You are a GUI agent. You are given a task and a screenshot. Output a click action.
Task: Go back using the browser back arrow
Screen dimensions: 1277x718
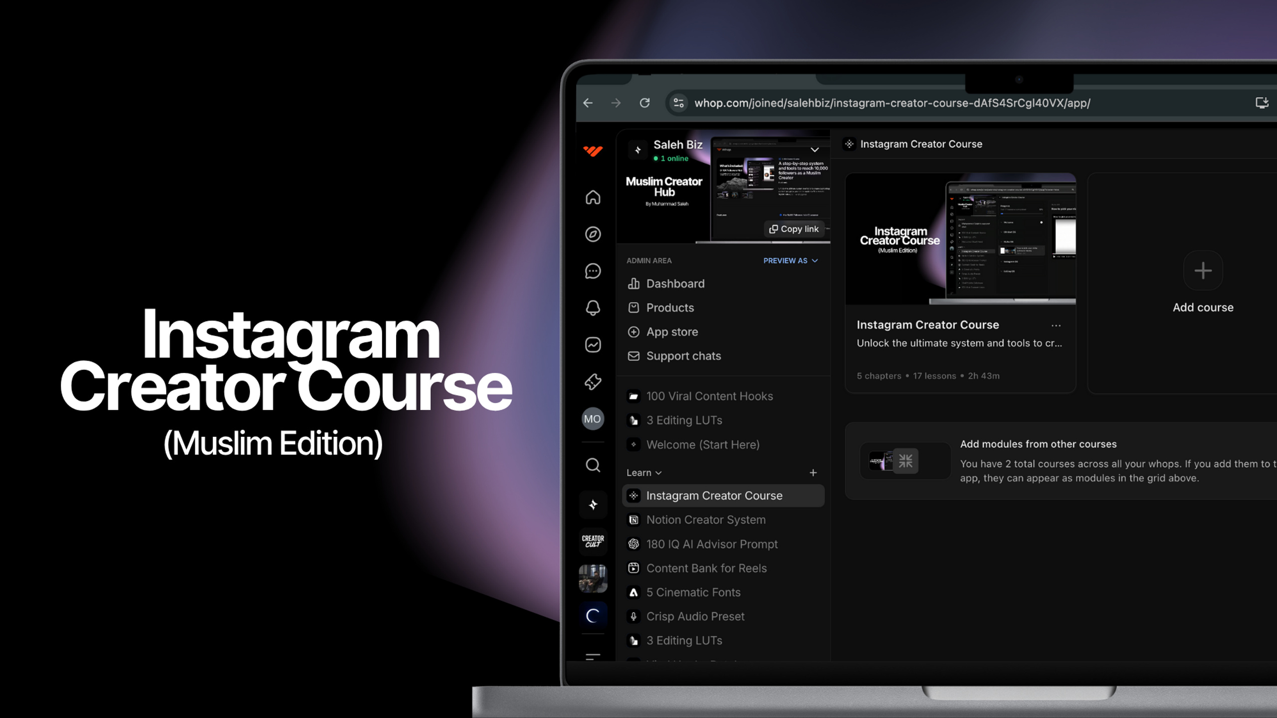(x=588, y=103)
